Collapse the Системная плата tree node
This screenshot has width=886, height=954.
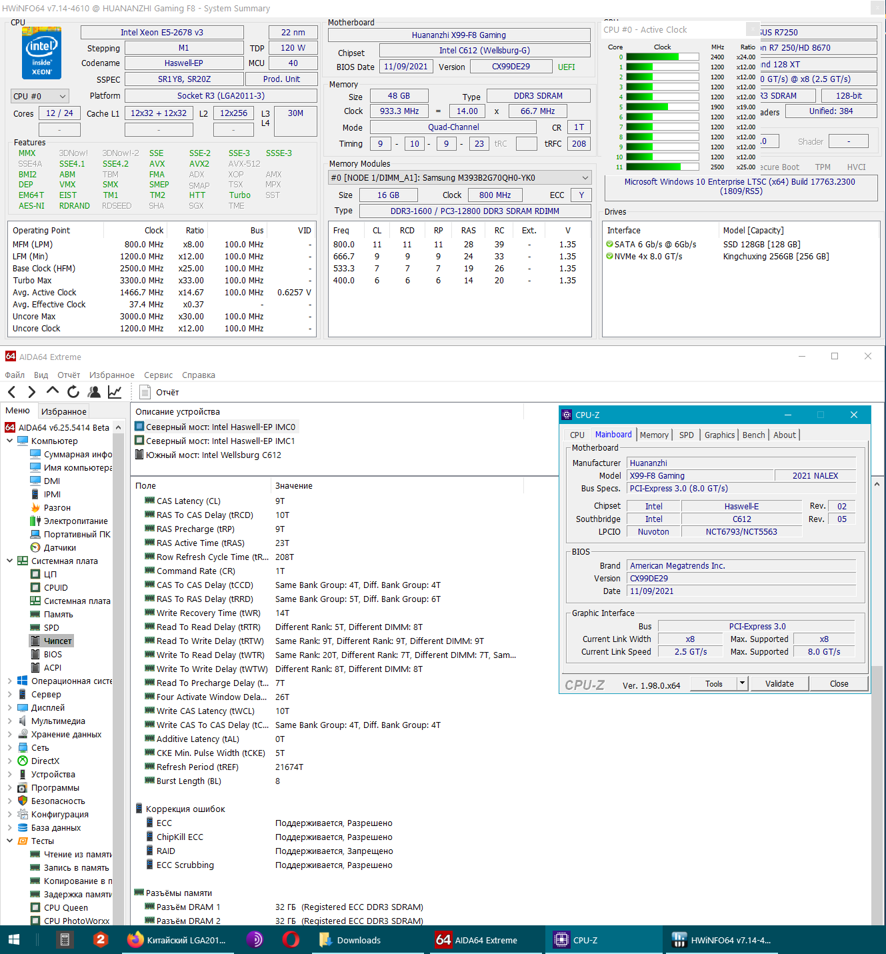tap(9, 561)
